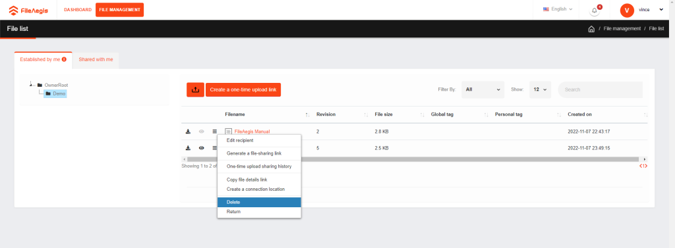
Task: Select Delete from the context menu
Action: pyautogui.click(x=259, y=202)
